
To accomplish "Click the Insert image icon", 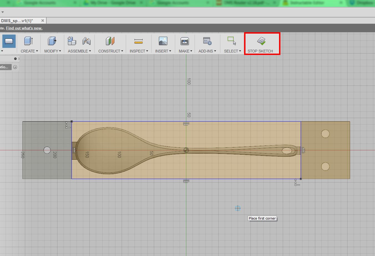I will pos(163,41).
